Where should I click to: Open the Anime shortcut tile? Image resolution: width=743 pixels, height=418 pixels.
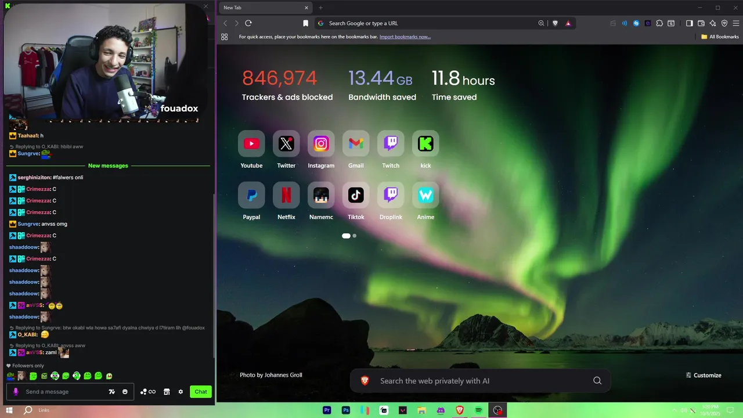425,195
